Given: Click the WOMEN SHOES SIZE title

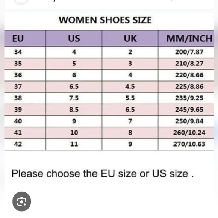Looking at the screenshot, I should click(x=105, y=20).
